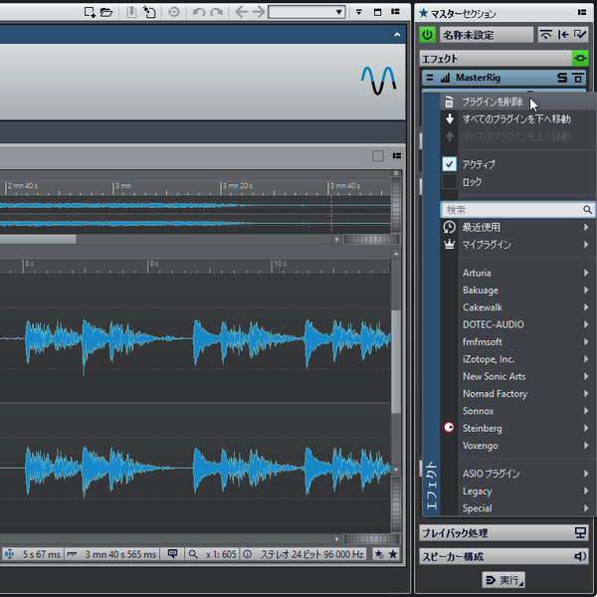Image resolution: width=597 pixels, height=597 pixels.
Task: Click the sine wave logo icon
Action: tap(378, 81)
